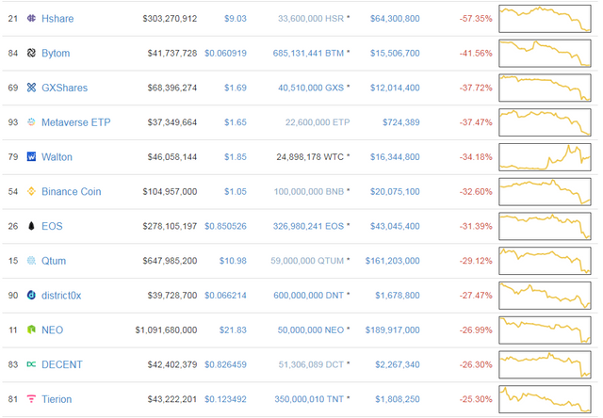Click the district0x coin icon
This screenshot has height=418, width=603.
(x=32, y=295)
